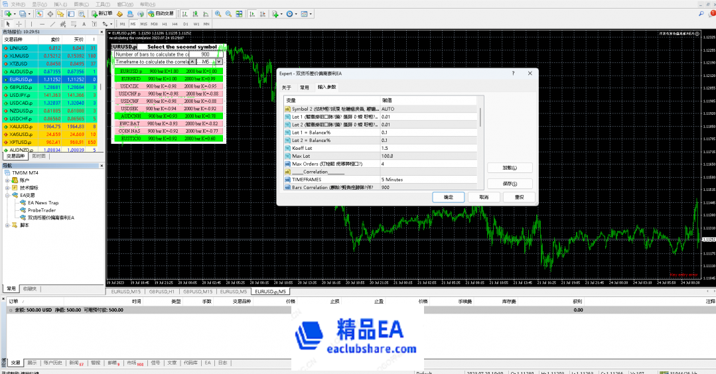The height and width of the screenshot is (374, 716).
Task: Close the Market Watch panel
Action: [x=102, y=32]
